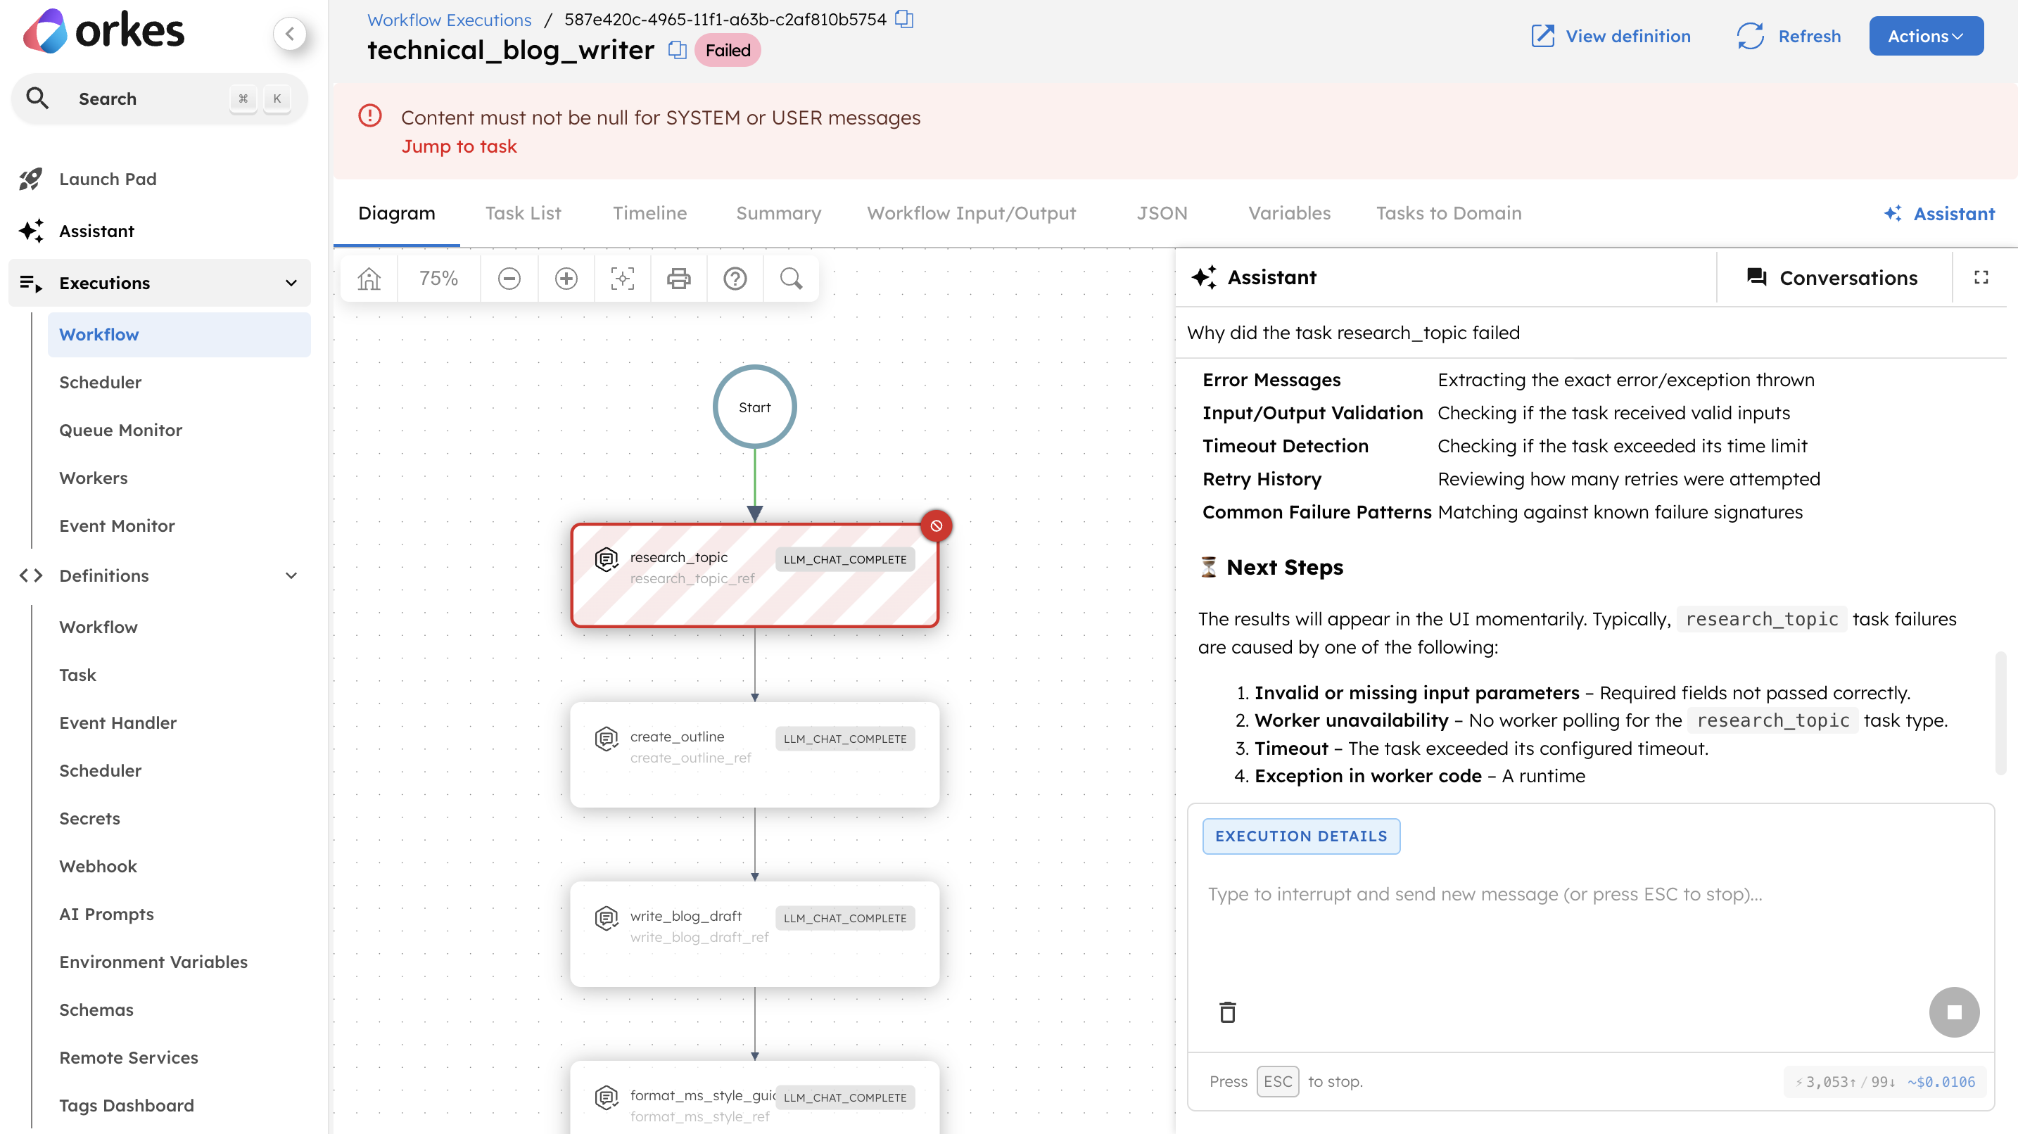Copy the workflow execution ID
This screenshot has width=2018, height=1134.
[904, 19]
